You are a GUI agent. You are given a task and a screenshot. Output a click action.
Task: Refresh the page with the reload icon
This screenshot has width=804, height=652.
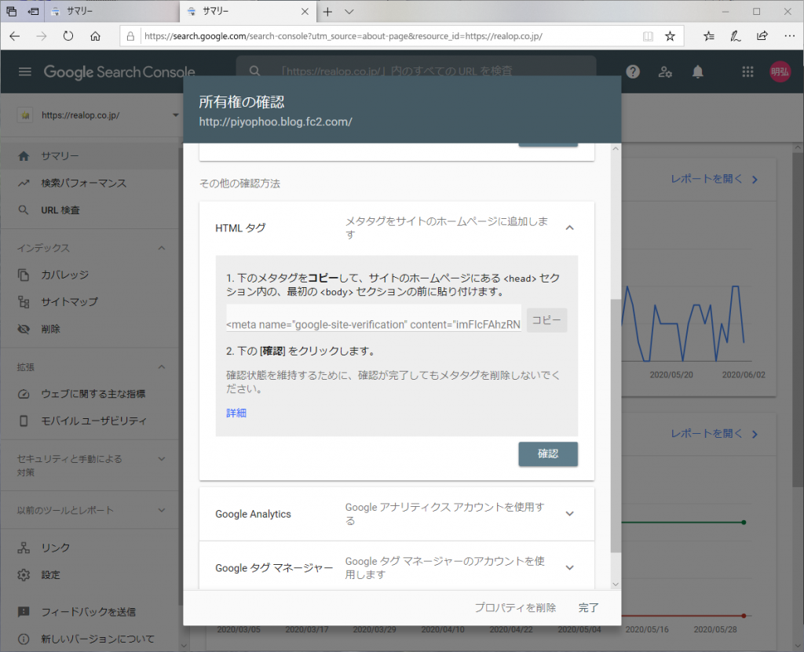68,36
